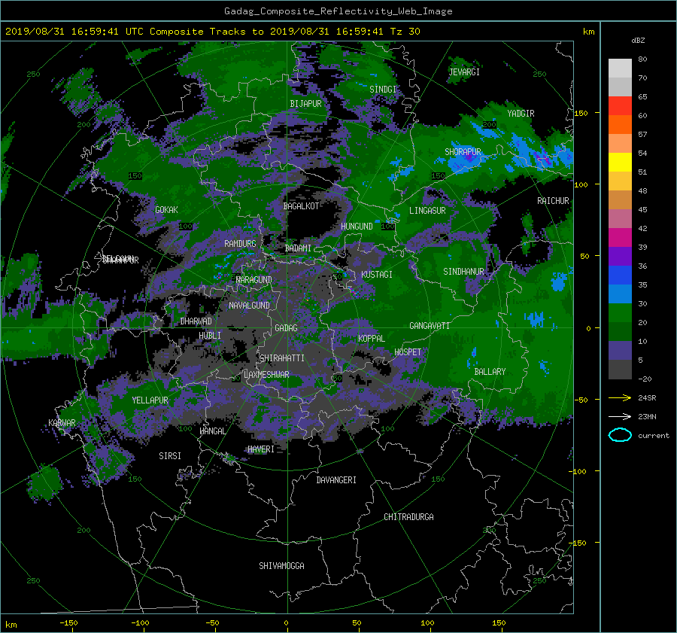677x633 pixels.
Task: Click the YELLAPUR city label
Action: (x=150, y=400)
